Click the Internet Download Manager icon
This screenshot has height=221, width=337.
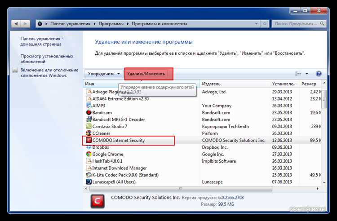tap(89, 168)
